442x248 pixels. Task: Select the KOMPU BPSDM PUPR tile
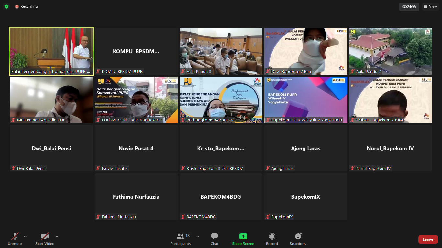(x=136, y=51)
